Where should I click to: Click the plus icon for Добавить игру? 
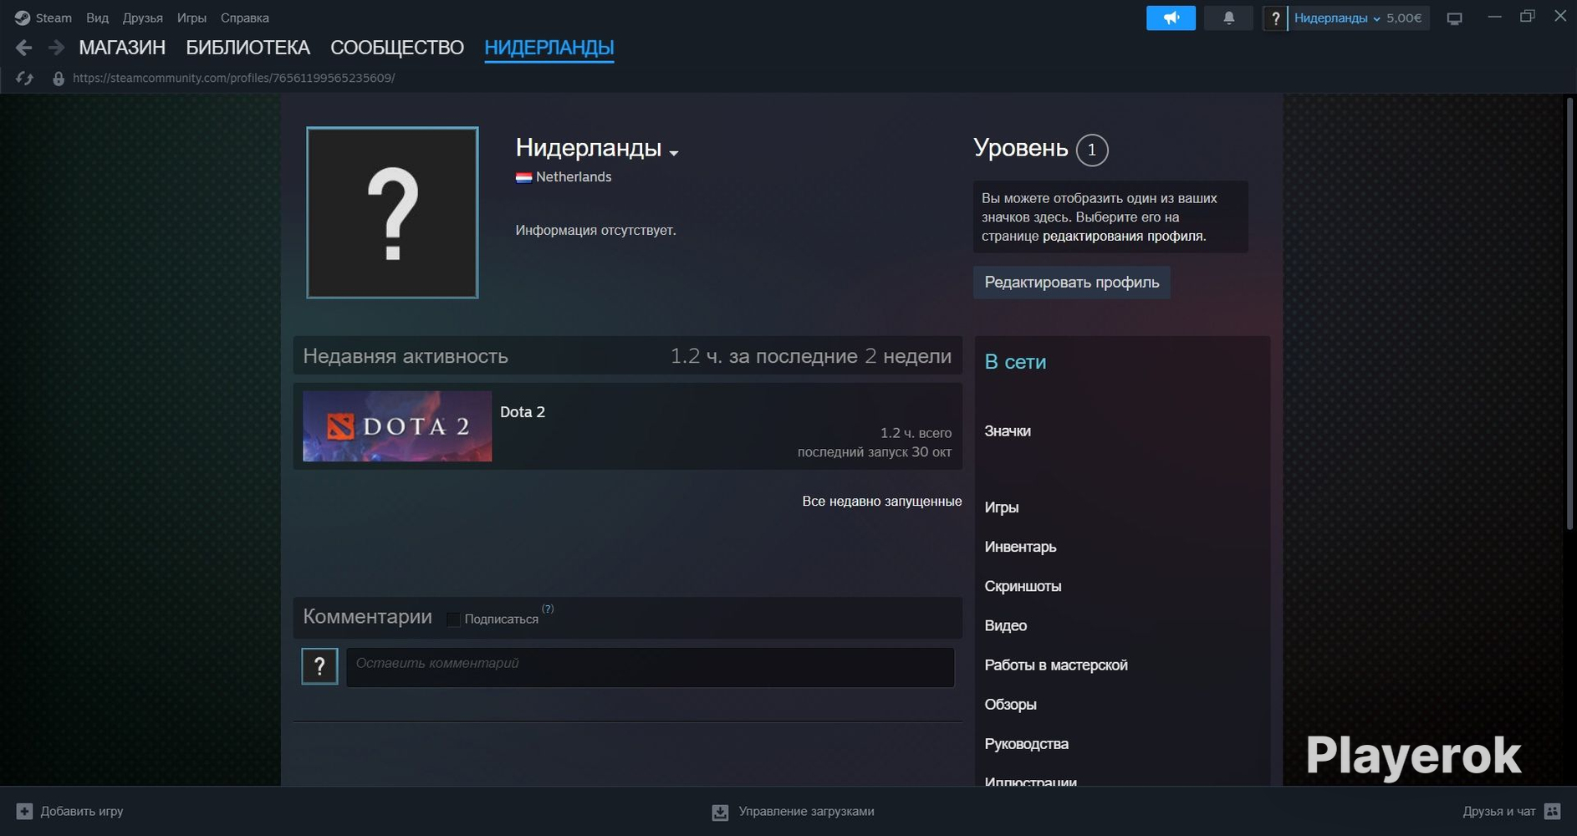(x=24, y=811)
